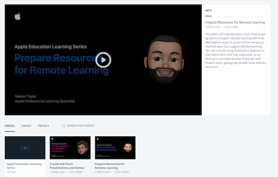
Task: Click the video description text in Info
Action: point(236,51)
